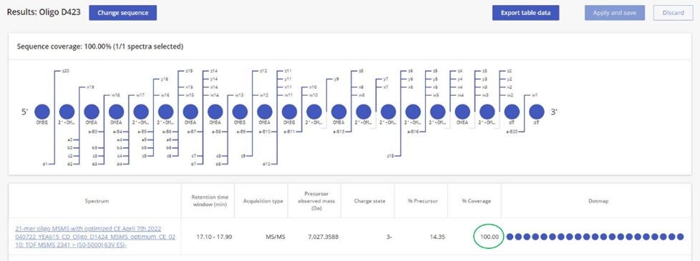Screen dimensions: 700x261
Task: Export the table data
Action: 525,13
